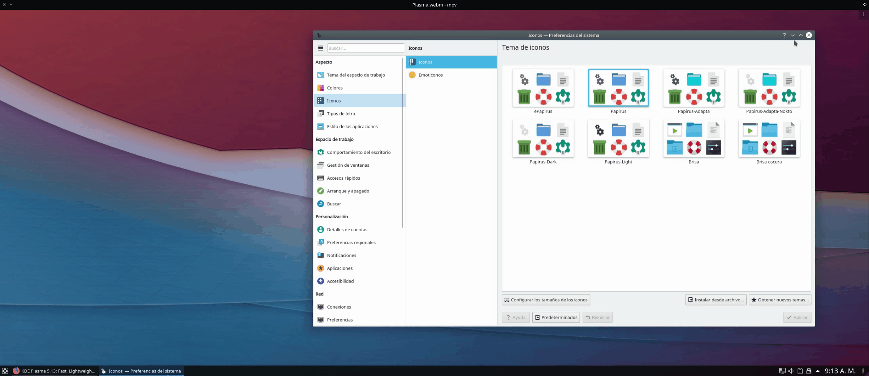Open the hamburger menu above the search field

coord(320,48)
